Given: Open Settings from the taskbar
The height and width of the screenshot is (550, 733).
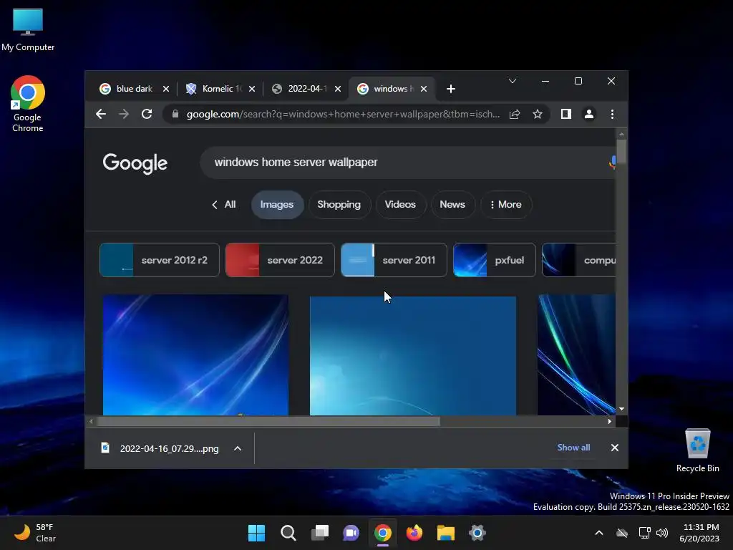Looking at the screenshot, I should pyautogui.click(x=477, y=533).
